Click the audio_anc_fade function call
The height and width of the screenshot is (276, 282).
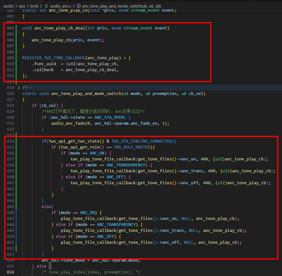(68, 123)
